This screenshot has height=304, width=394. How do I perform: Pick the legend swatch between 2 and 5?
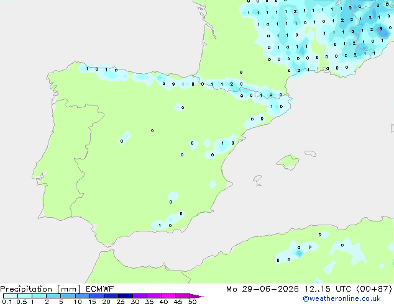click(53, 296)
